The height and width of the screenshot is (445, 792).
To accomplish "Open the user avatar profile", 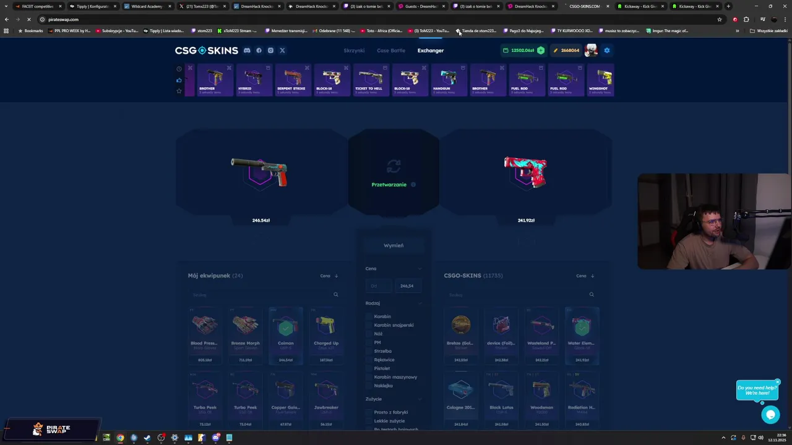I will (x=591, y=50).
